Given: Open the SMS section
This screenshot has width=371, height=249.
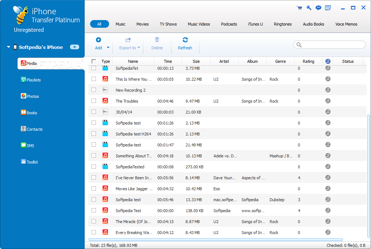Looking at the screenshot, I should [27, 145].
